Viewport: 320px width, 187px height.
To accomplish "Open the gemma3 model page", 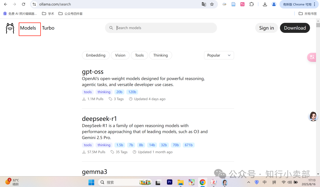I will pos(95,172).
